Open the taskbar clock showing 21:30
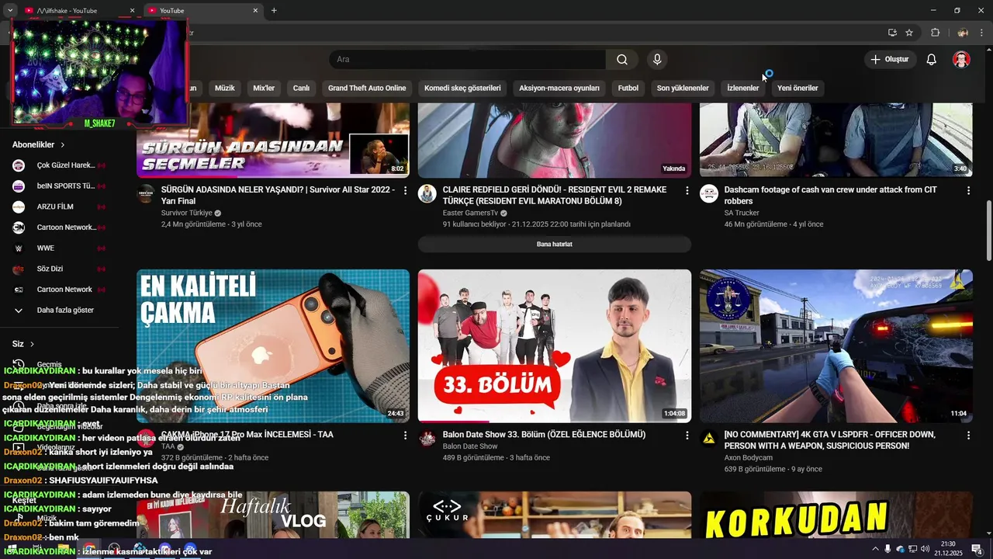Screen dimensions: 993x559 click(948, 549)
